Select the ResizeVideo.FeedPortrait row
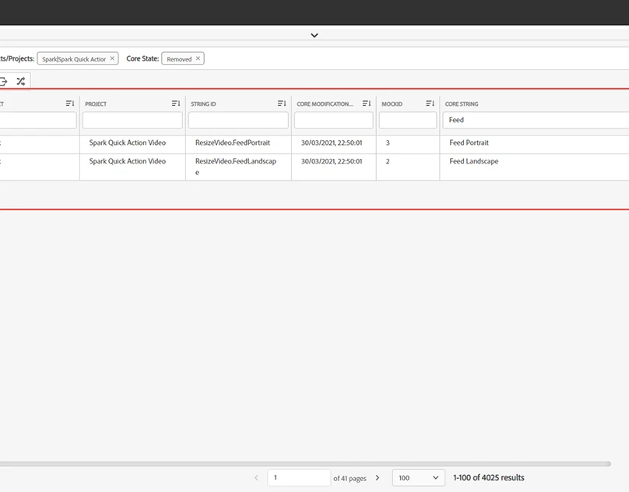Viewport: 629px width, 492px height. pos(233,143)
